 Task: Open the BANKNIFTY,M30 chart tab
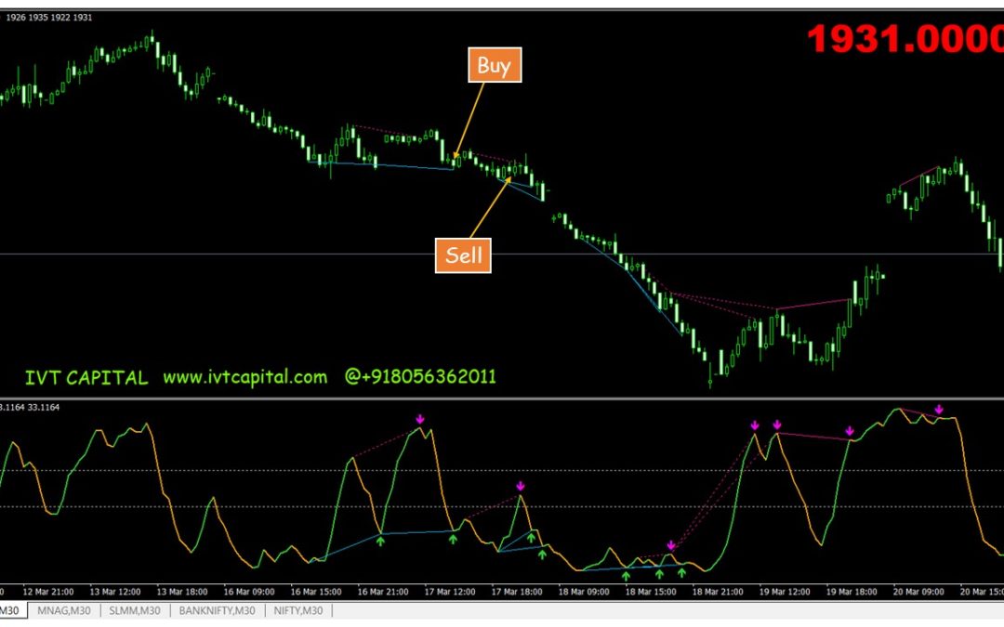(x=217, y=610)
